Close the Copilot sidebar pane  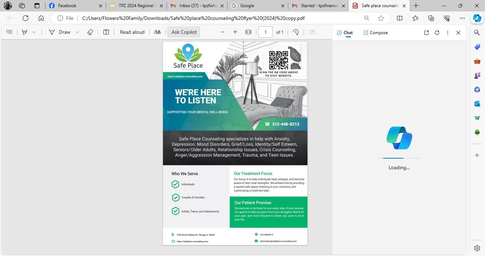pyautogui.click(x=458, y=33)
